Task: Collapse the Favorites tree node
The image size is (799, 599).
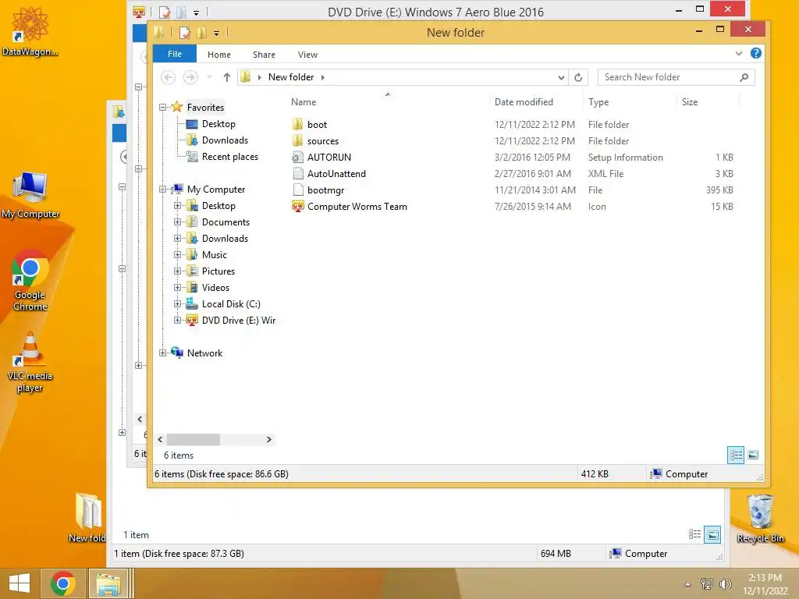Action: pos(162,107)
